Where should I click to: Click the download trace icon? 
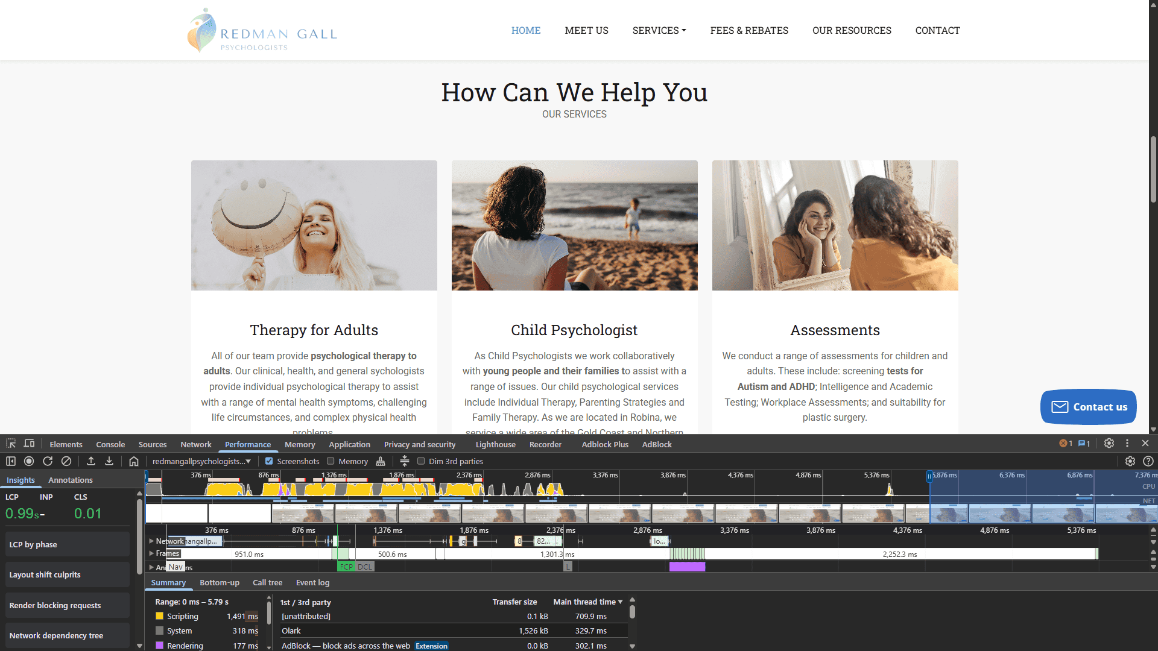109,461
